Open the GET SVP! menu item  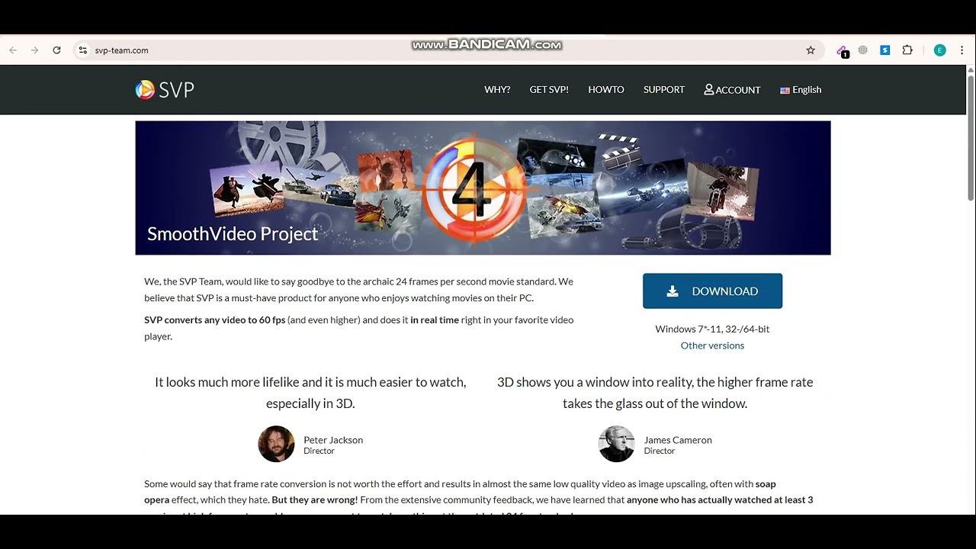pos(549,90)
